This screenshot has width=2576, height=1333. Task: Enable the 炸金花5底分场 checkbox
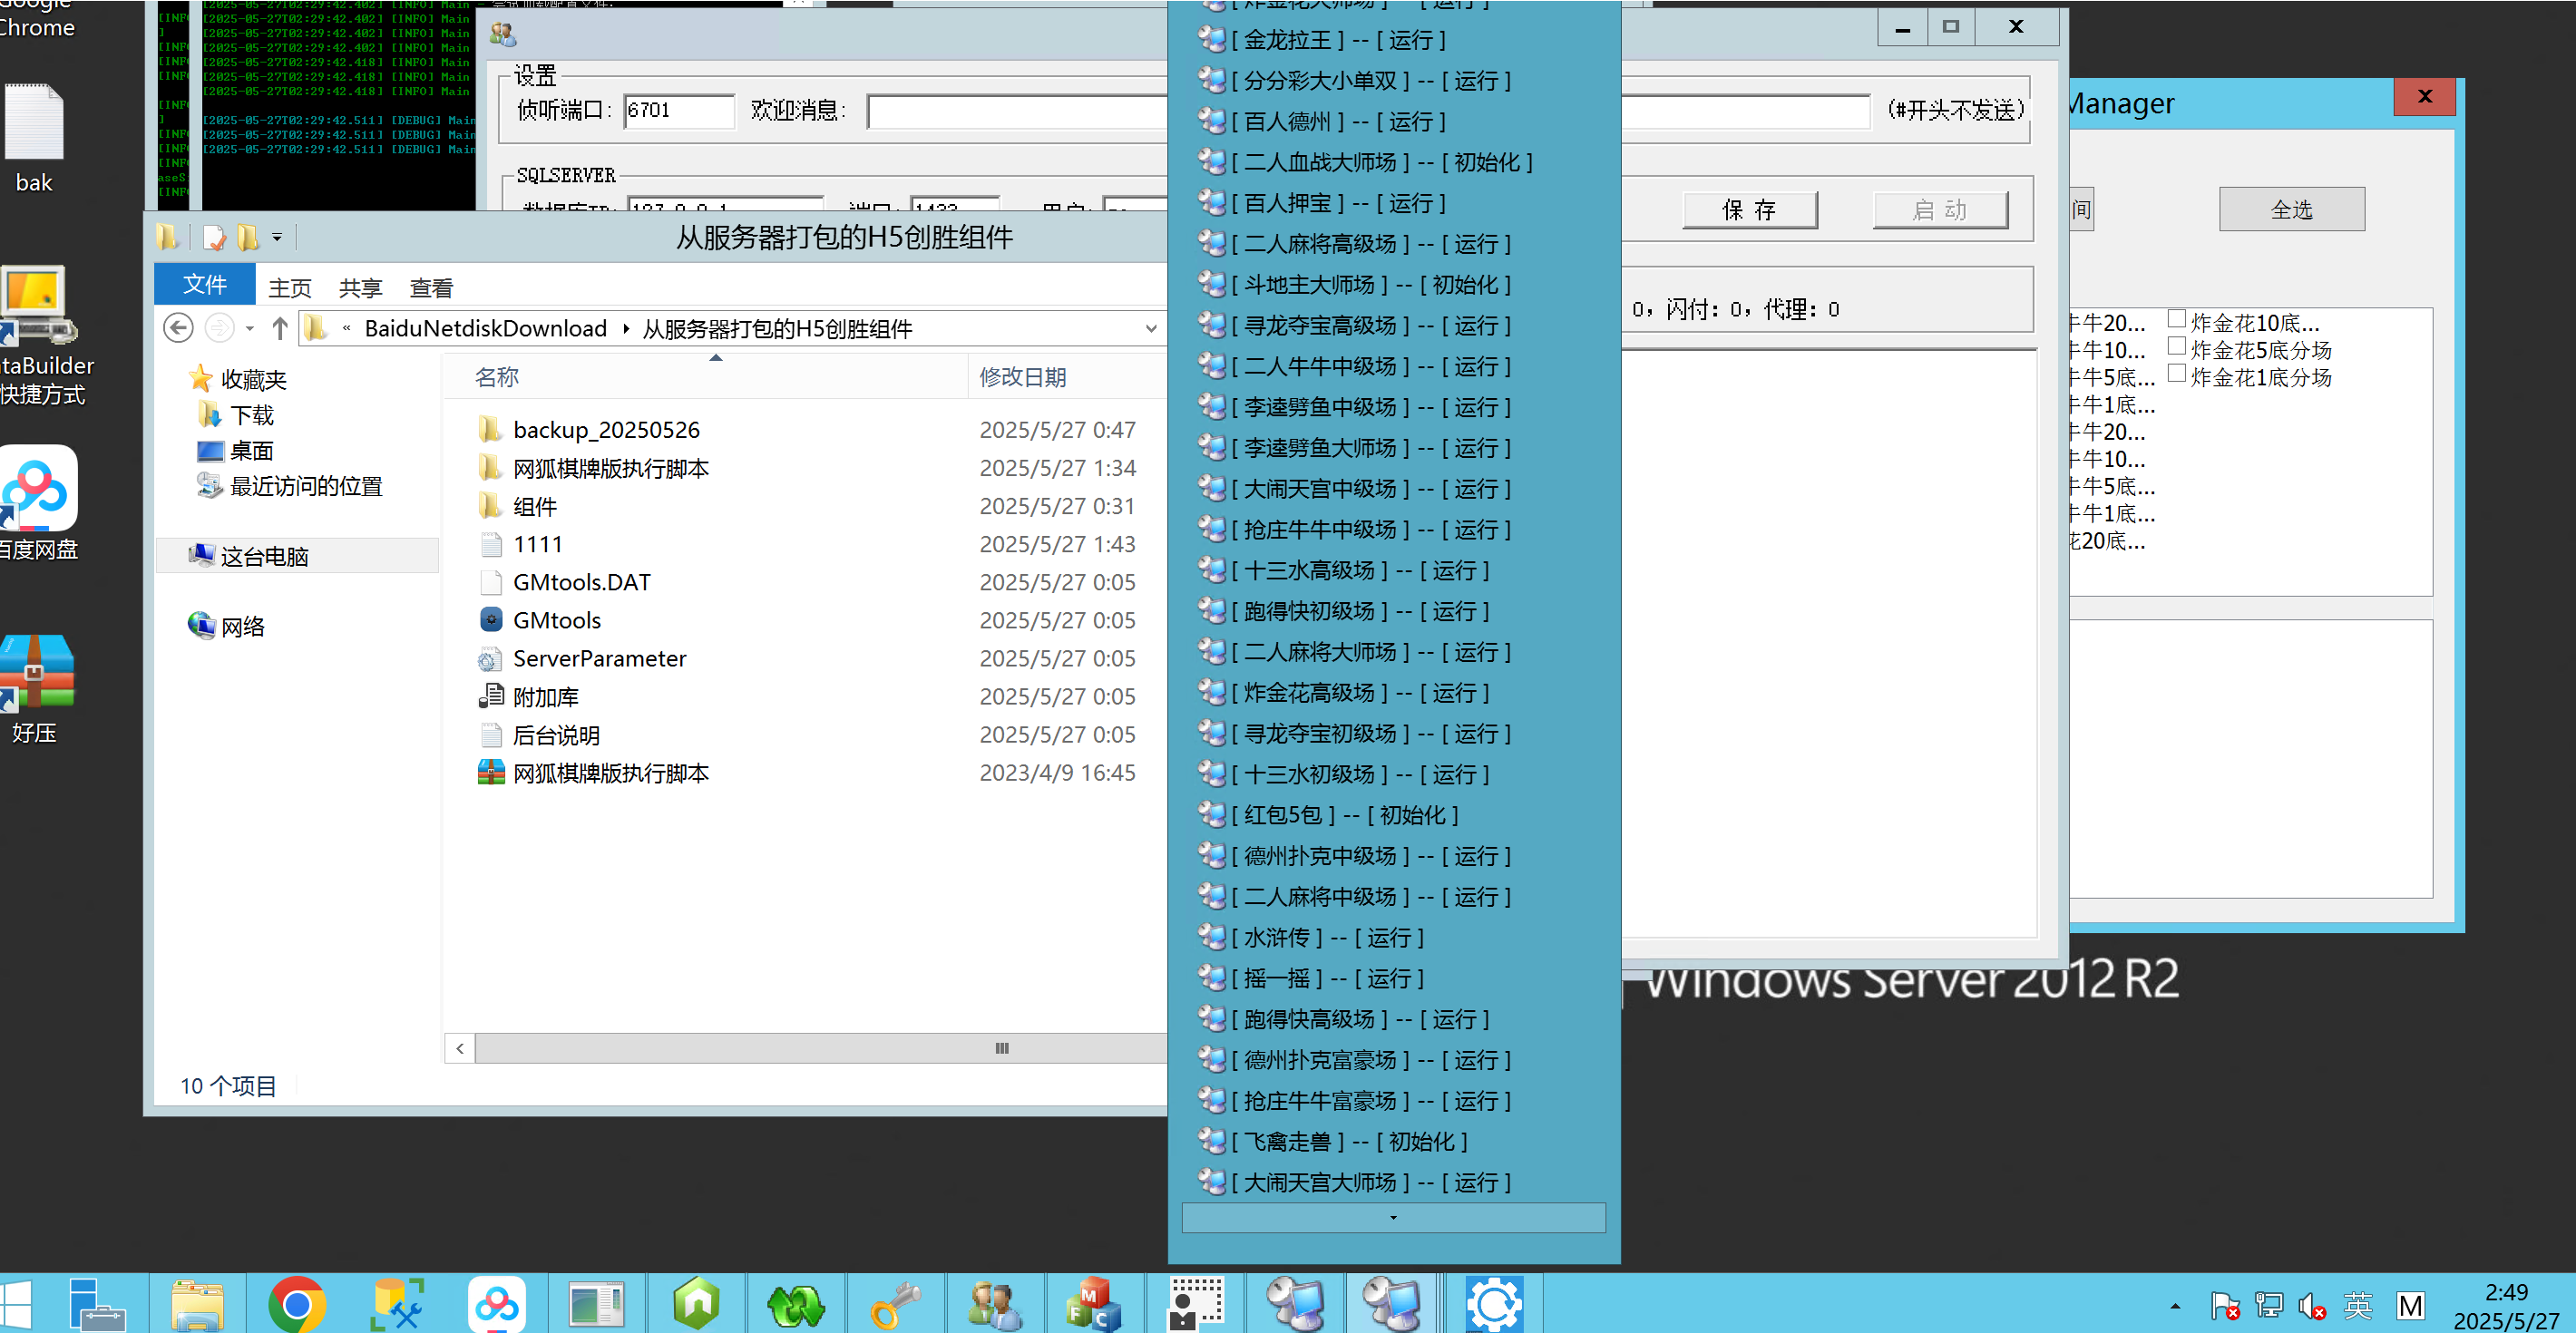pyautogui.click(x=2175, y=347)
